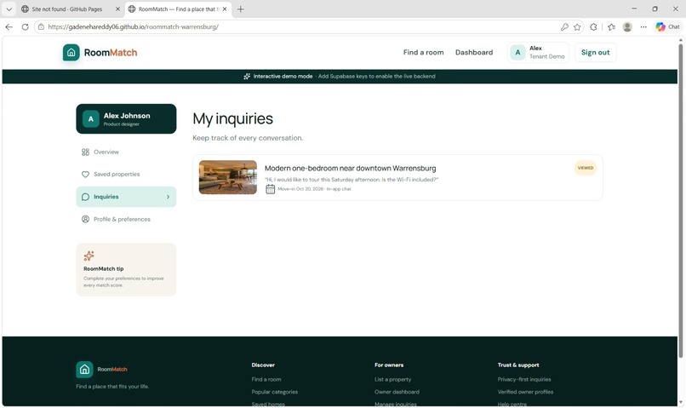Click the Alex avatar in the header

tap(518, 53)
